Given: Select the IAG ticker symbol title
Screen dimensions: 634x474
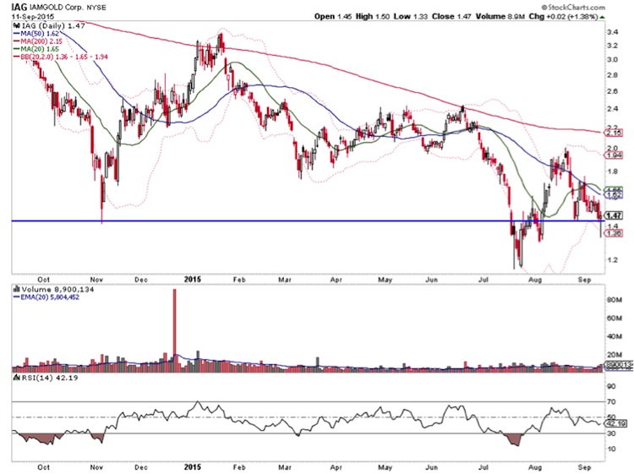Looking at the screenshot, I should [19, 7].
